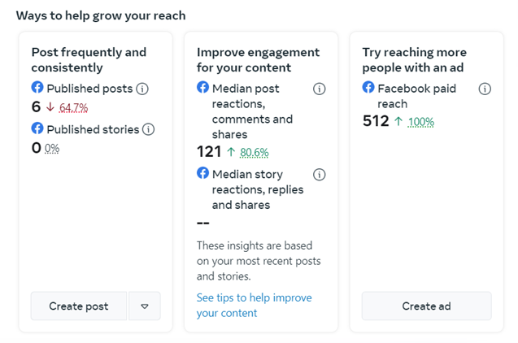Click Facebook logo beside Median story reactions

(203, 173)
